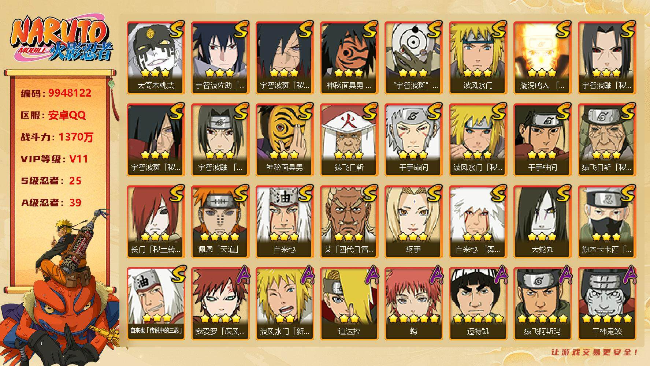Select the 大筒木桃式 ninja card
This screenshot has height=366, width=650.
tap(156, 58)
